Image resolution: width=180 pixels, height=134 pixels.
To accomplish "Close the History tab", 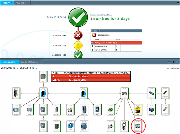I will (x=12, y=3).
